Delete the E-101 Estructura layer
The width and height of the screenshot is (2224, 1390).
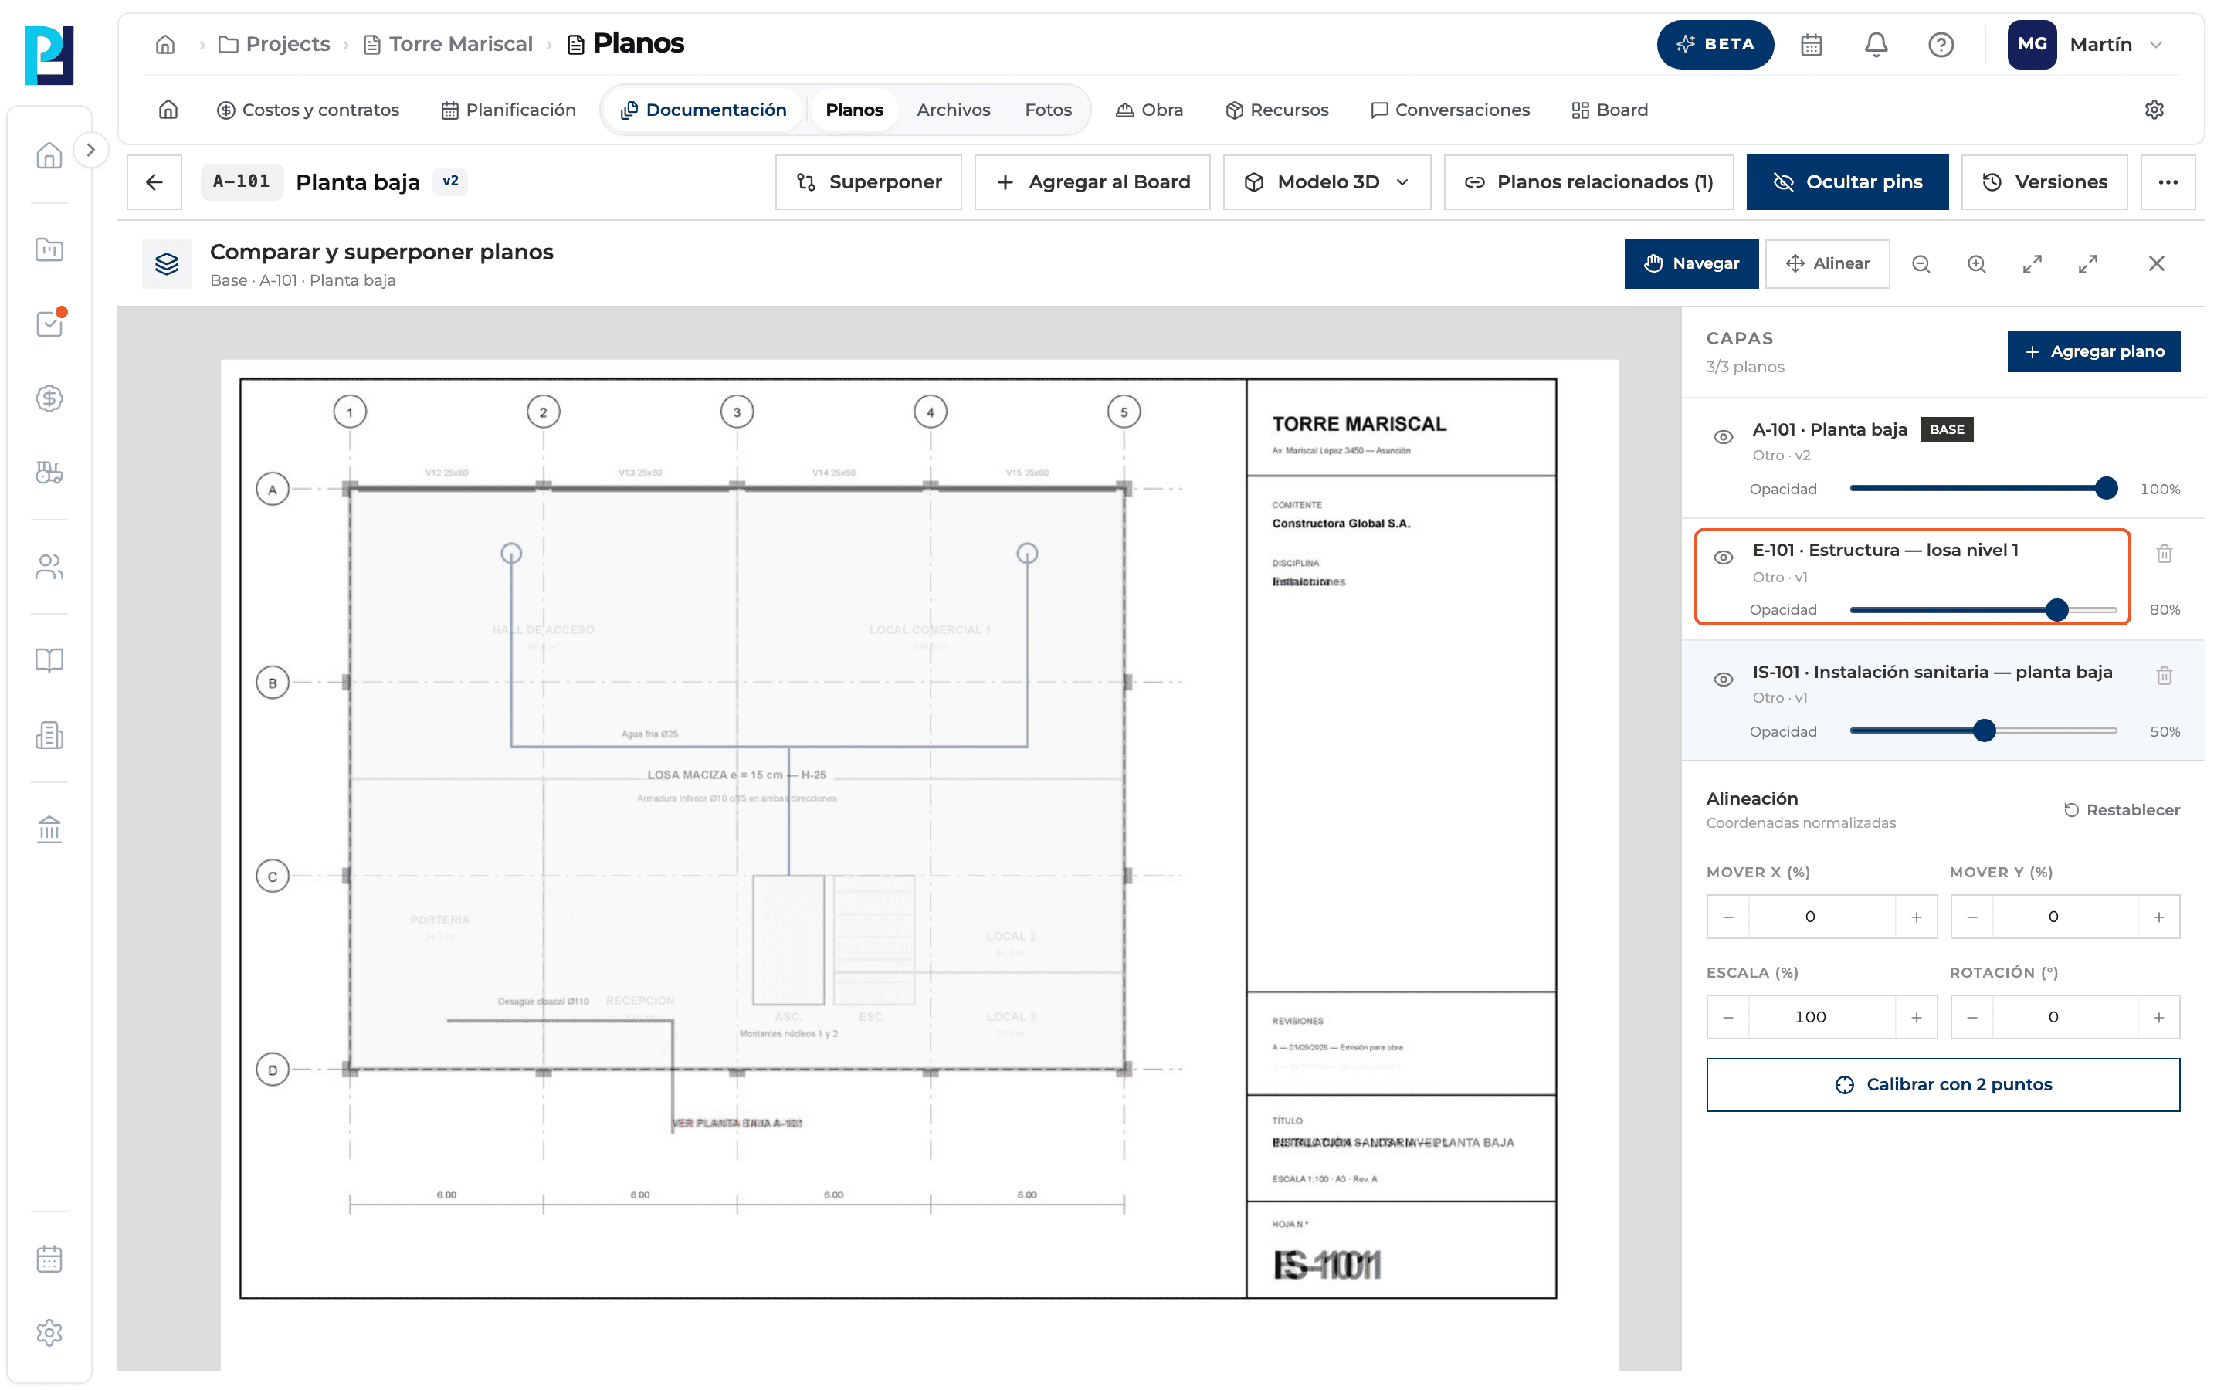(2165, 554)
